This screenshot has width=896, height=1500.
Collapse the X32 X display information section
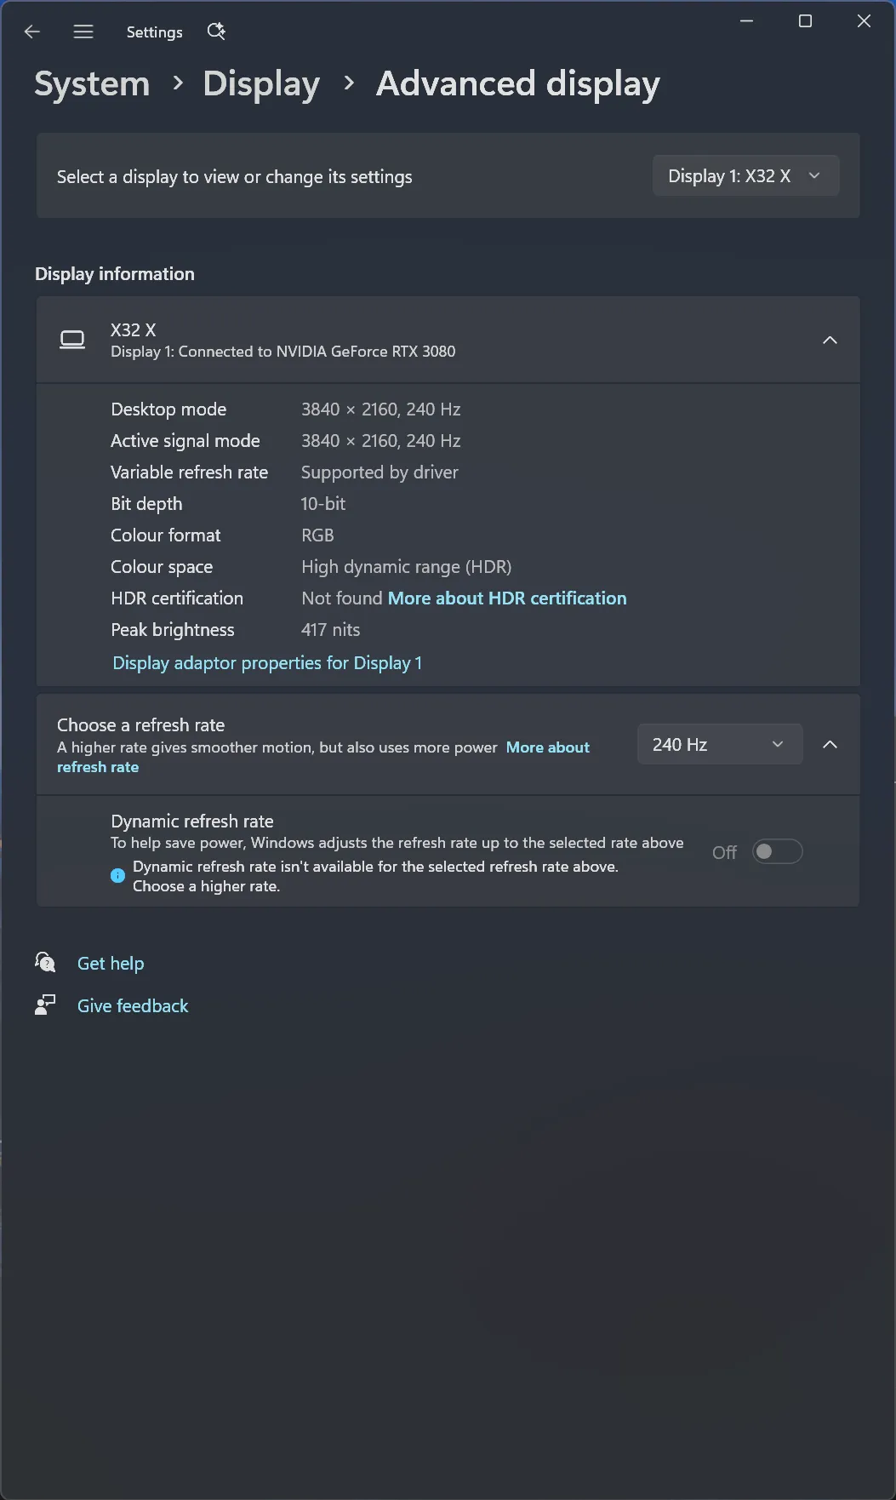pyautogui.click(x=830, y=341)
